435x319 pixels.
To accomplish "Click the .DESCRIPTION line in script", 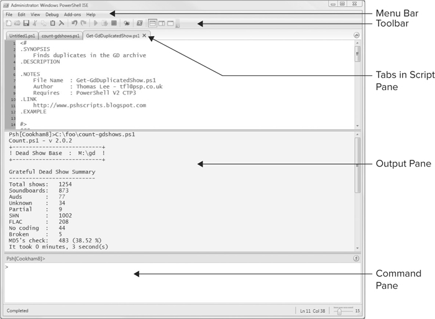I will (40, 62).
